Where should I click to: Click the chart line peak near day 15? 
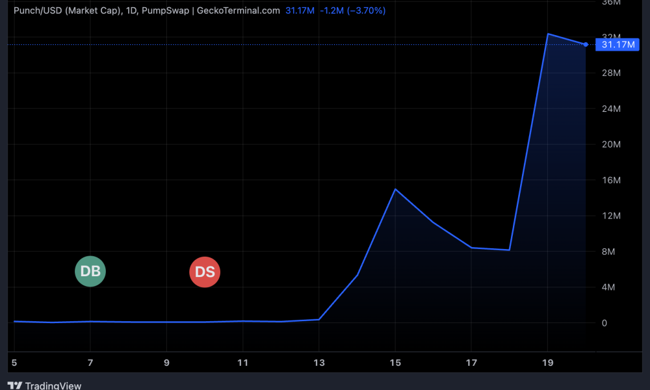pyautogui.click(x=395, y=190)
